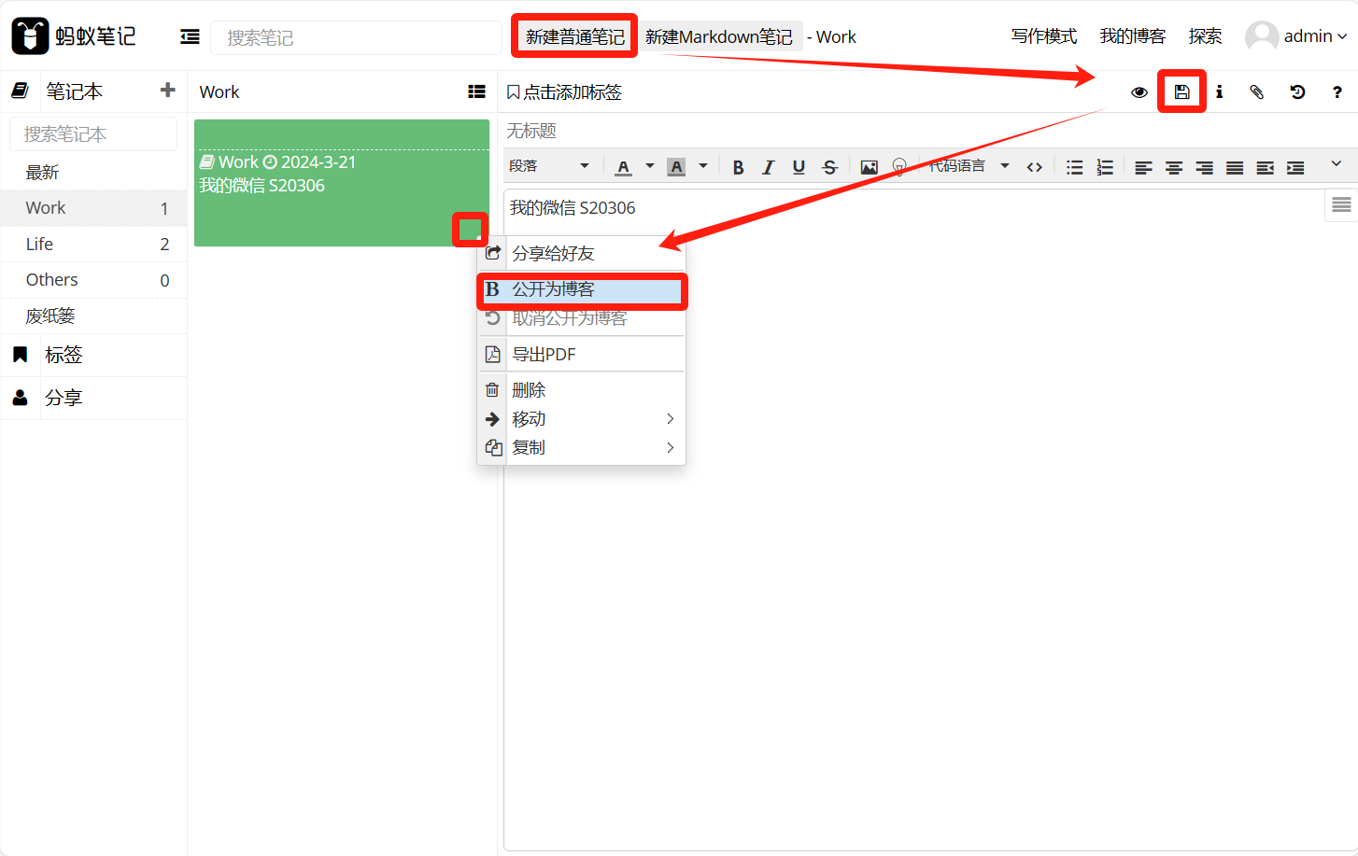Add a new notebook with plus icon

click(x=167, y=90)
